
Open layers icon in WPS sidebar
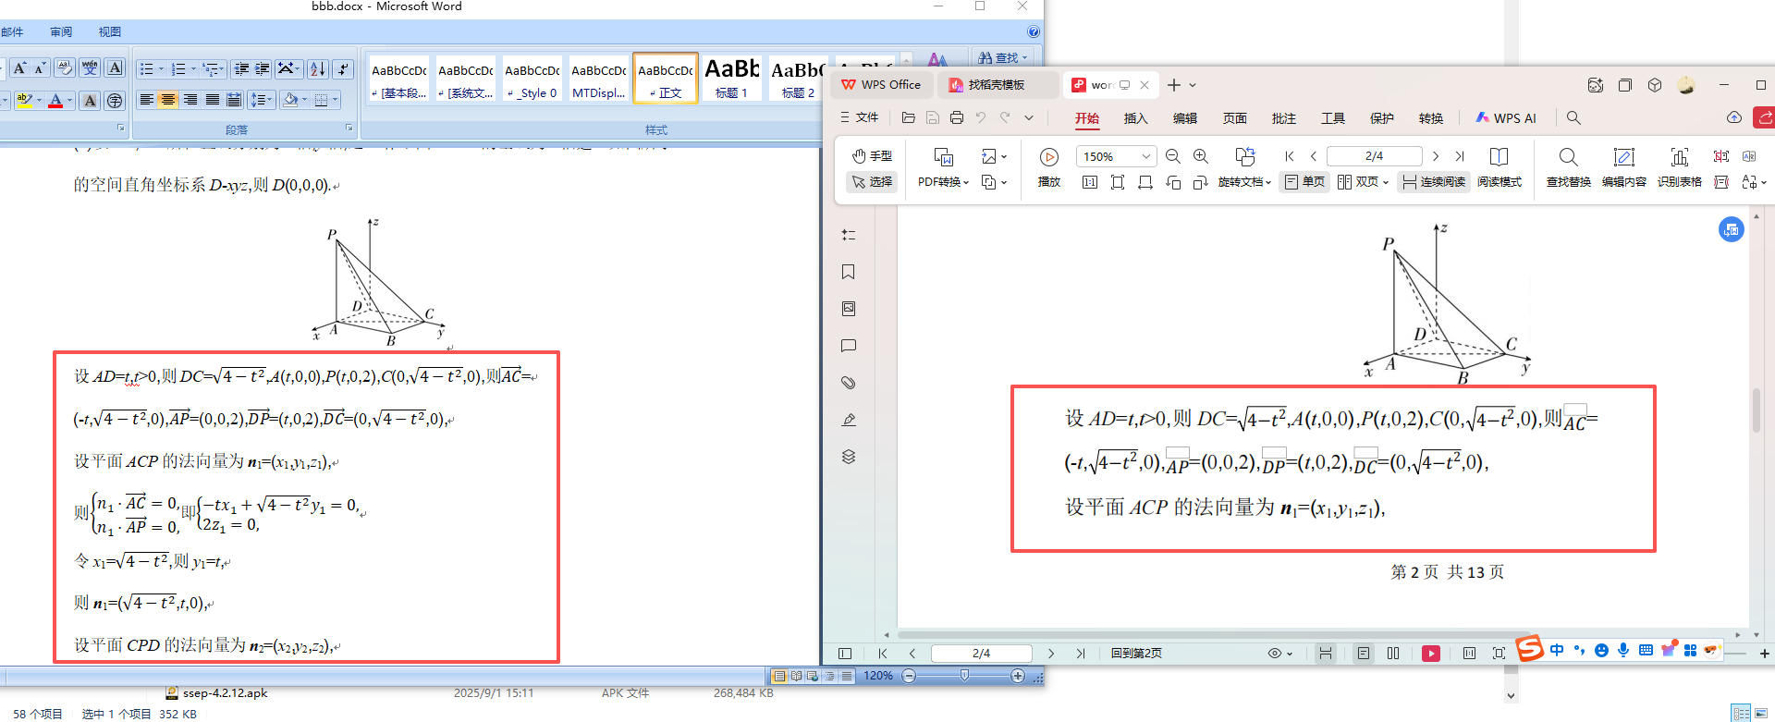pos(849,457)
